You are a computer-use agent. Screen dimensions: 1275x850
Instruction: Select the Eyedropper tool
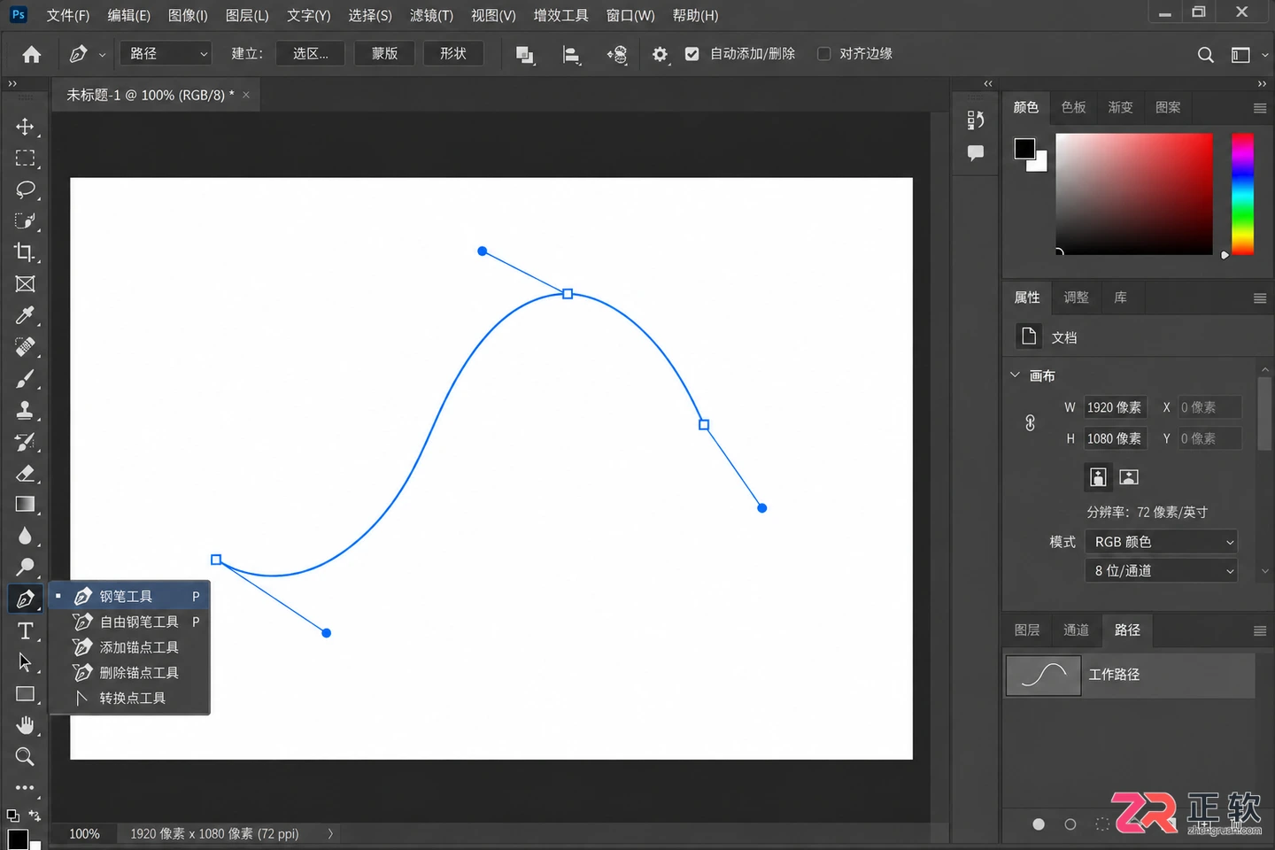coord(25,315)
